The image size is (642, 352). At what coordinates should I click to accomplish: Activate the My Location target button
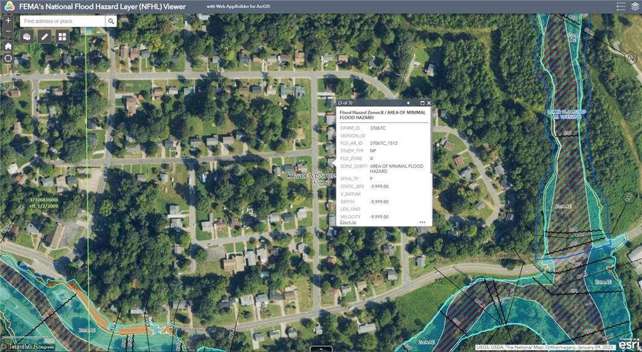8,58
